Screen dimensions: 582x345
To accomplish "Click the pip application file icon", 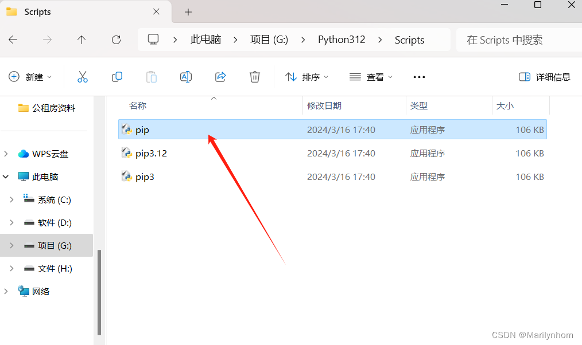I will click(127, 130).
